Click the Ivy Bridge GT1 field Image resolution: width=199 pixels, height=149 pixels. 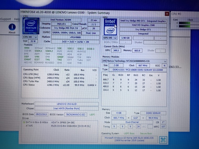[x=143, y=29]
